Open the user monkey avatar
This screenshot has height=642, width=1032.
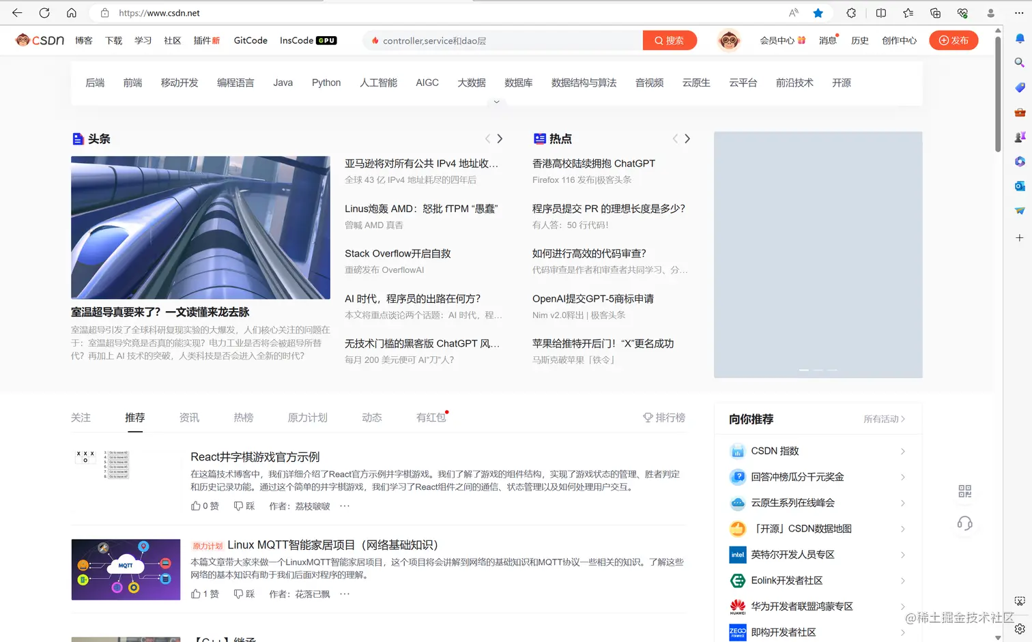pyautogui.click(x=729, y=40)
